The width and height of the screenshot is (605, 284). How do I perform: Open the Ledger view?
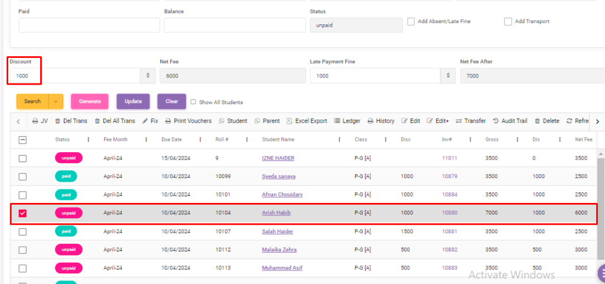pyautogui.click(x=337, y=121)
